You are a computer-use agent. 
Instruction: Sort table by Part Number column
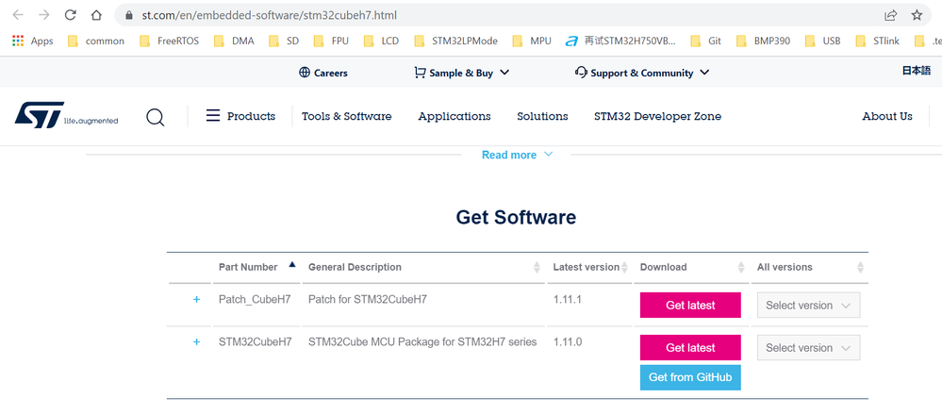257,267
